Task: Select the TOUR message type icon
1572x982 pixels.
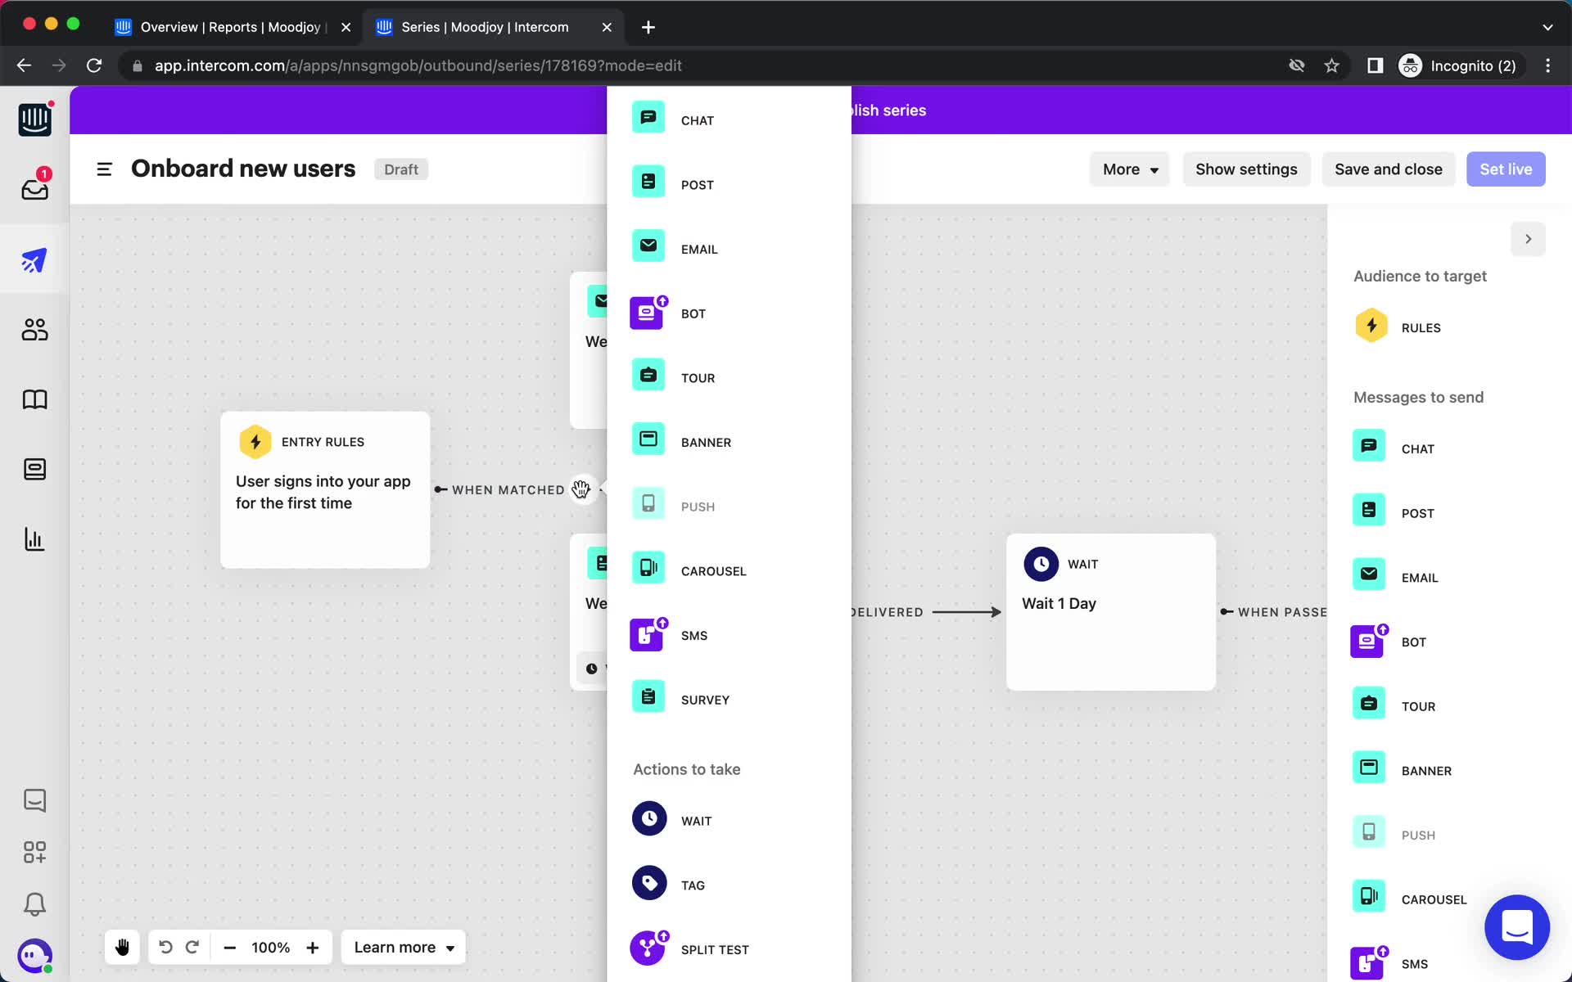Action: (648, 376)
